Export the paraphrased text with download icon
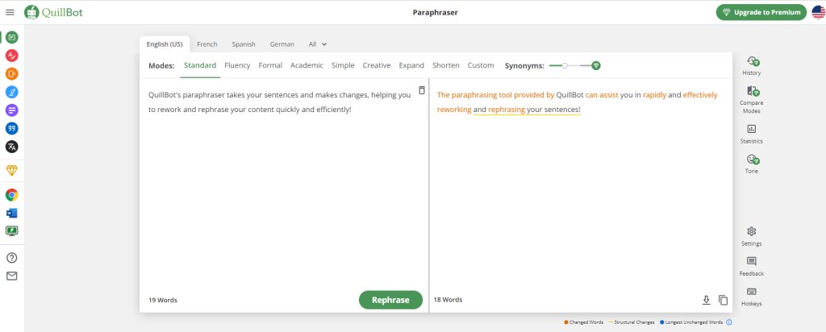This screenshot has width=826, height=332. pyautogui.click(x=707, y=300)
